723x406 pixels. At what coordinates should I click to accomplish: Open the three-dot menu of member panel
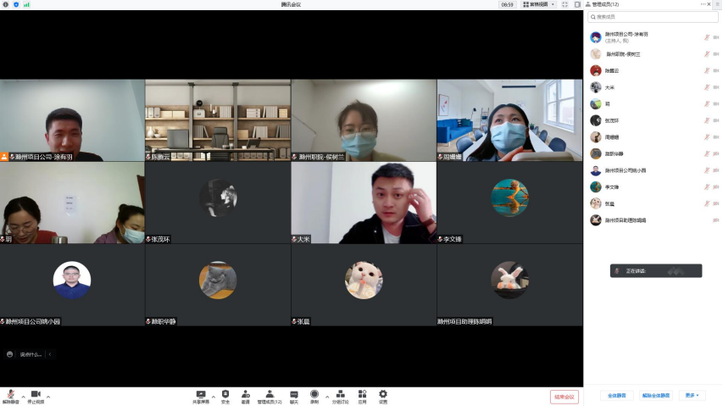(x=703, y=4)
